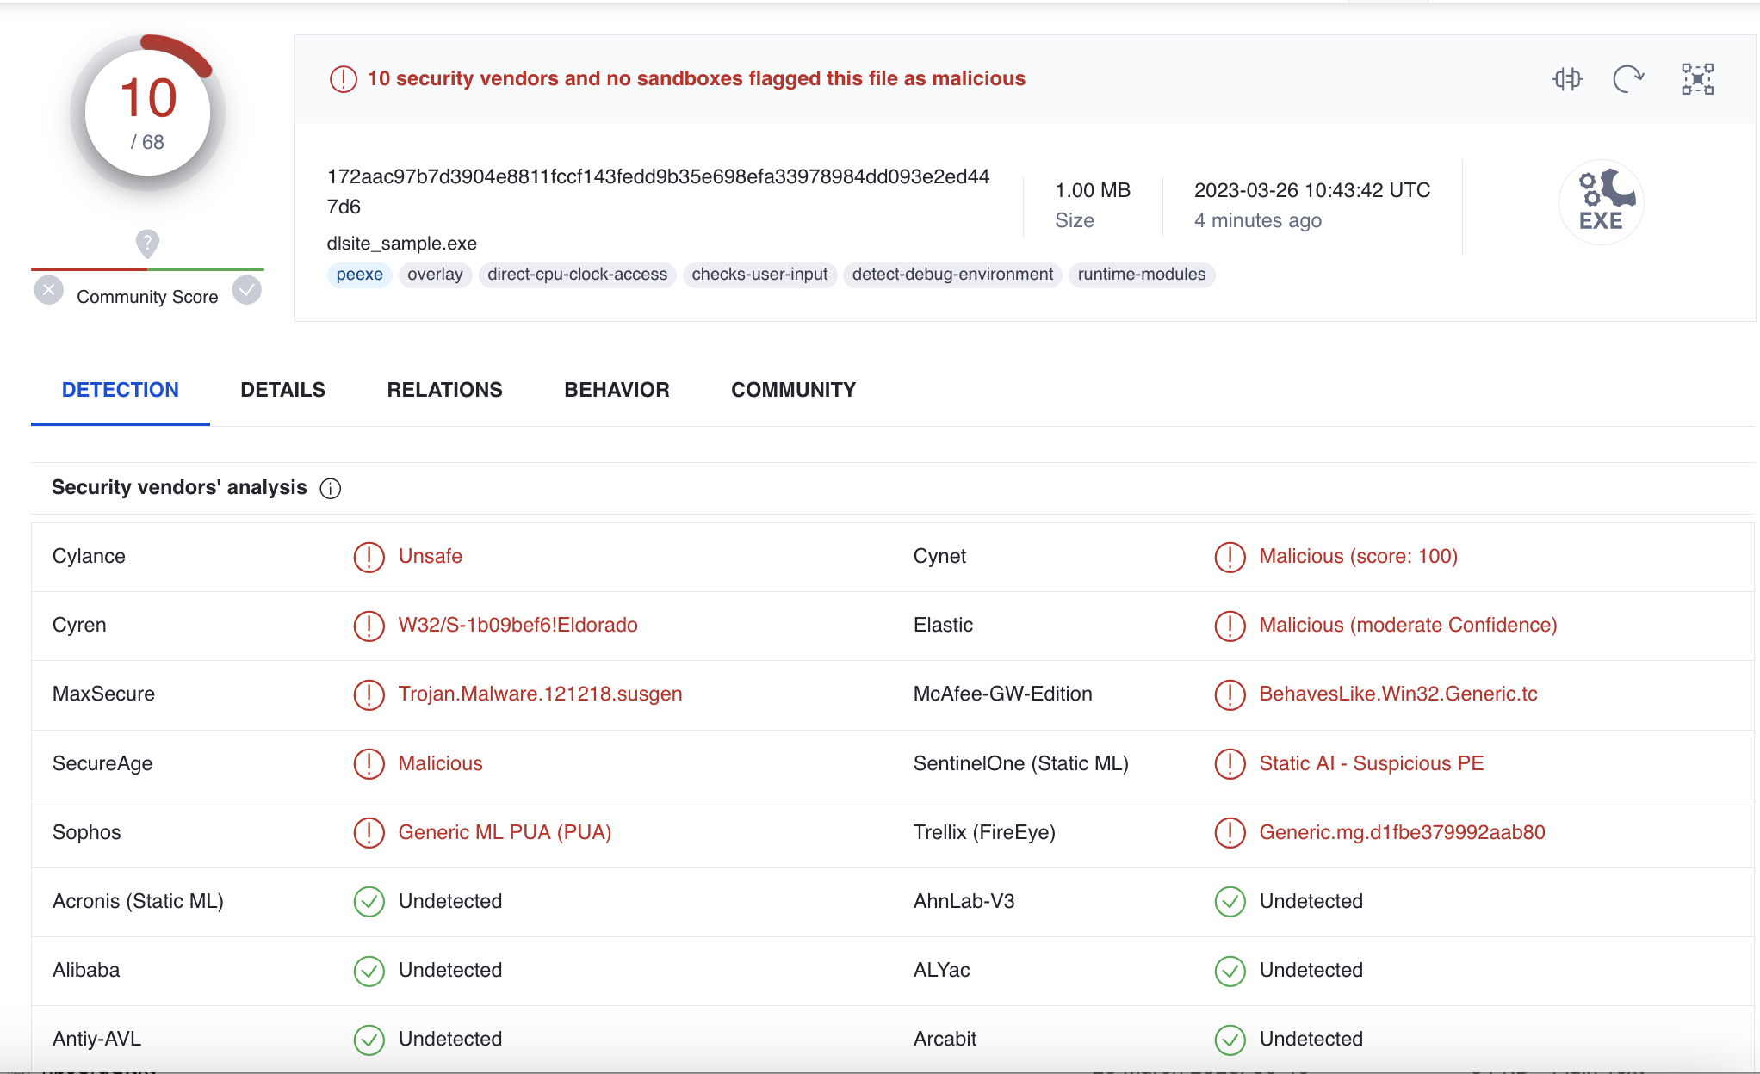Click the MaxSecure vendor name

tap(103, 694)
